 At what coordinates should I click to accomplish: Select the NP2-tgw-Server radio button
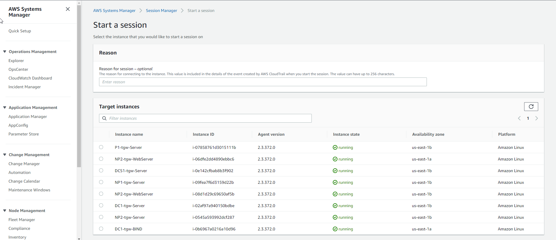101,217
